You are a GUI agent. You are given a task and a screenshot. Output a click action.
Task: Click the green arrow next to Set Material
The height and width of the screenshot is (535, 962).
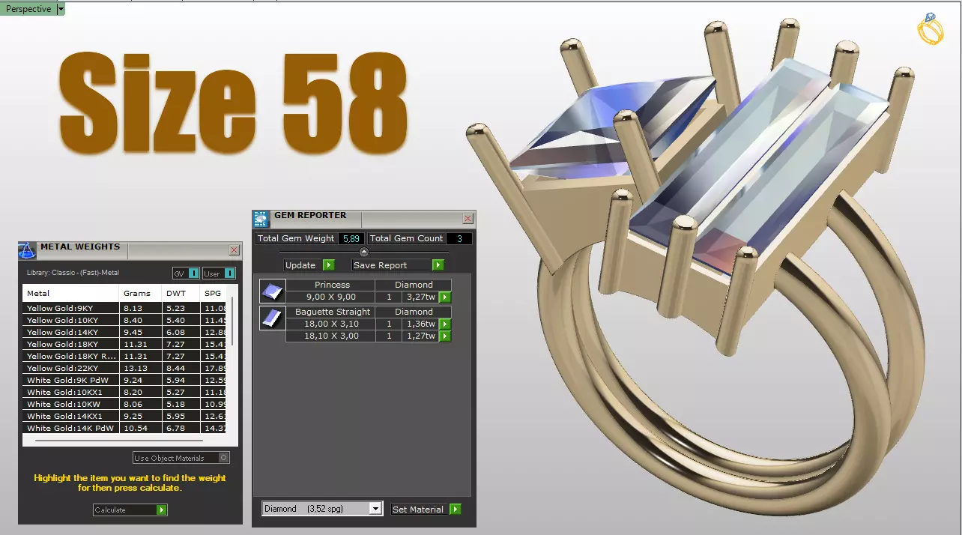[455, 510]
